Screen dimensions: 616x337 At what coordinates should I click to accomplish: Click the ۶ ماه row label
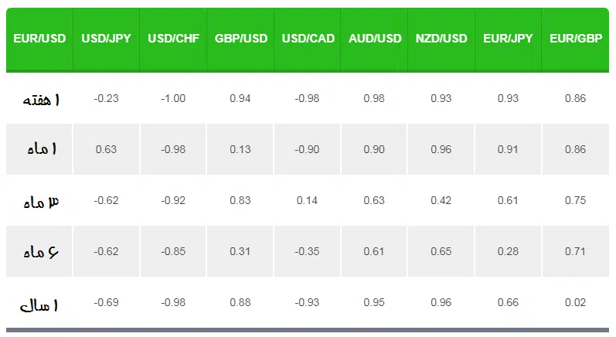41,251
